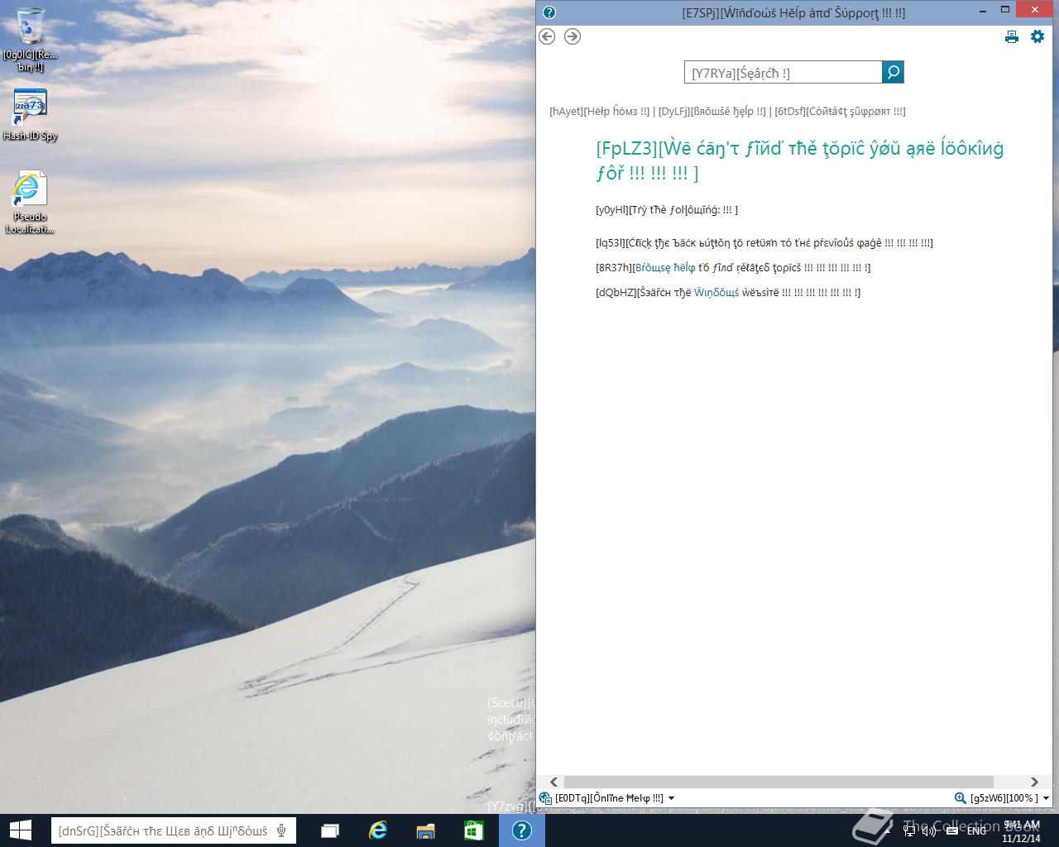Focus the Help search input field
The height and width of the screenshot is (847, 1059).
tap(783, 72)
